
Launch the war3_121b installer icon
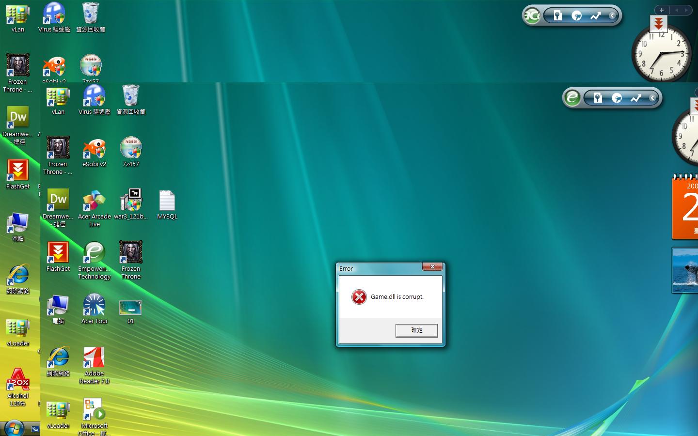(x=131, y=202)
